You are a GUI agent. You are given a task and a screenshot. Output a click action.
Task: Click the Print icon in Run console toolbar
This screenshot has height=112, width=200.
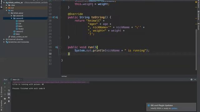9,98
